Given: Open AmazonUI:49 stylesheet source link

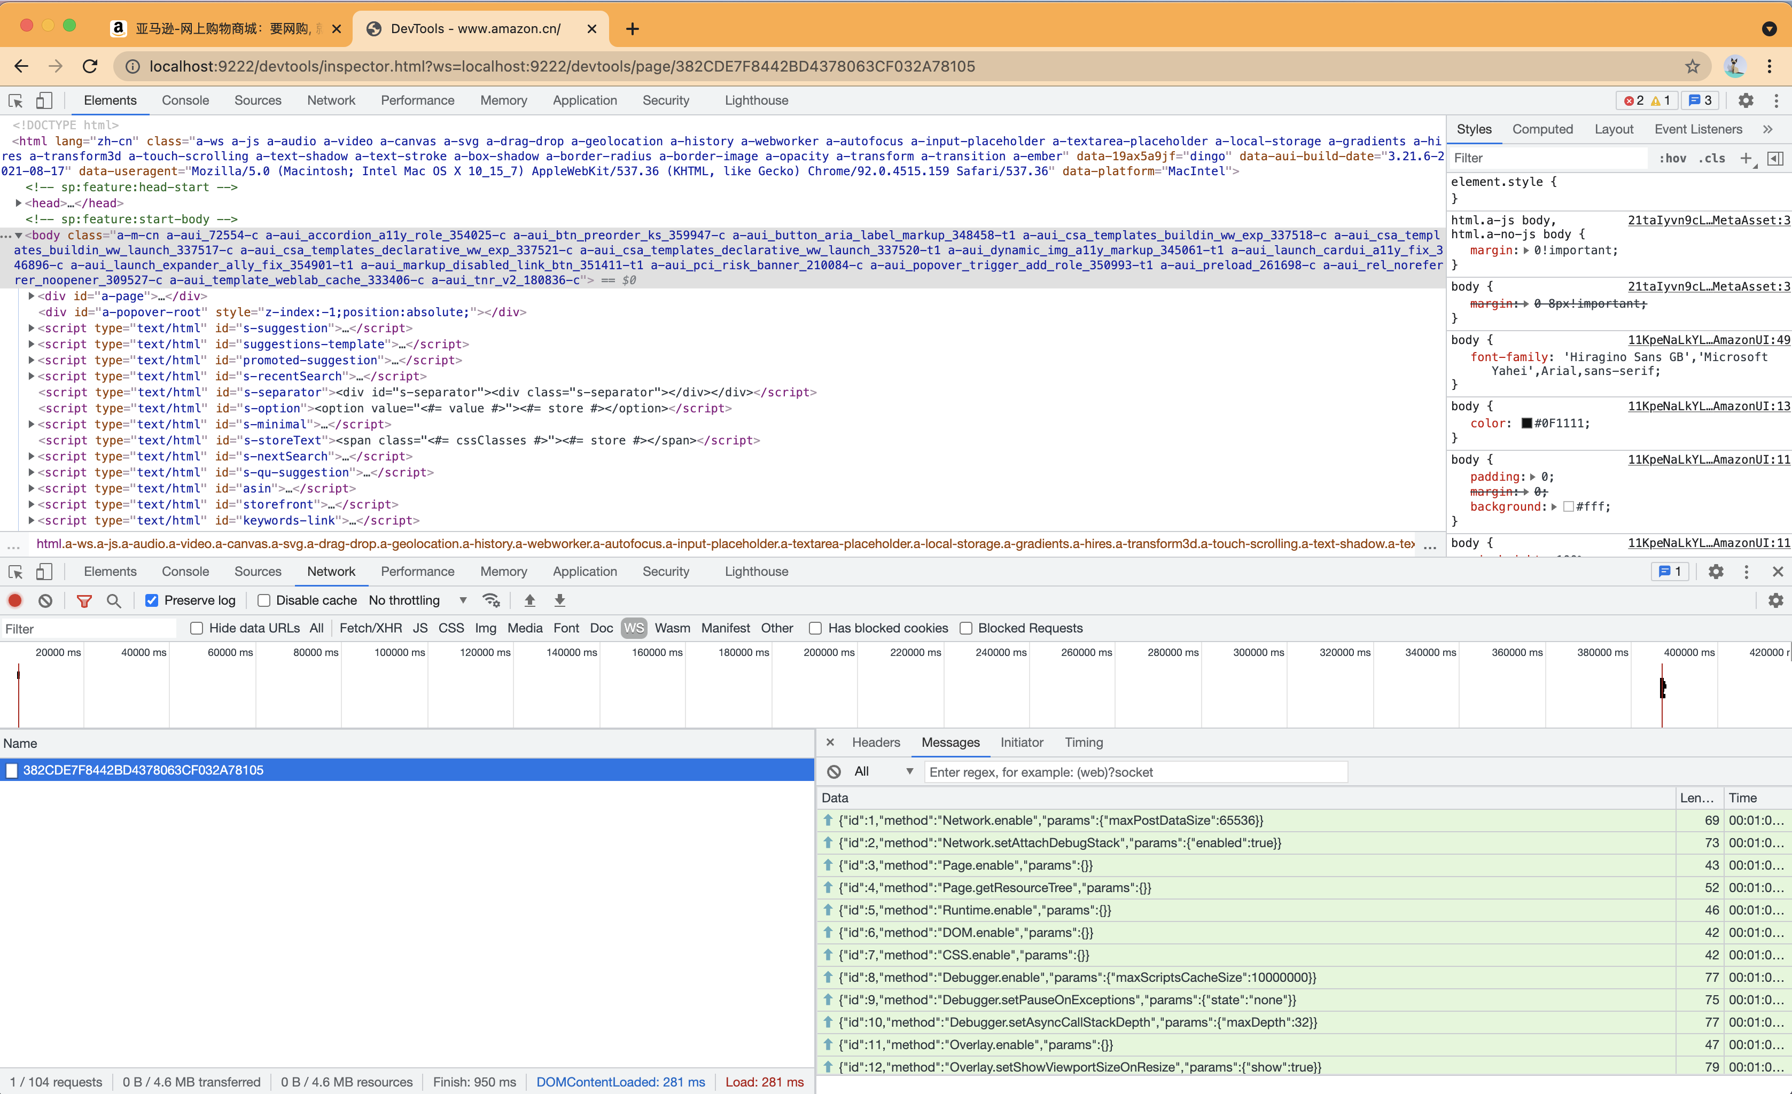Looking at the screenshot, I should [1708, 339].
